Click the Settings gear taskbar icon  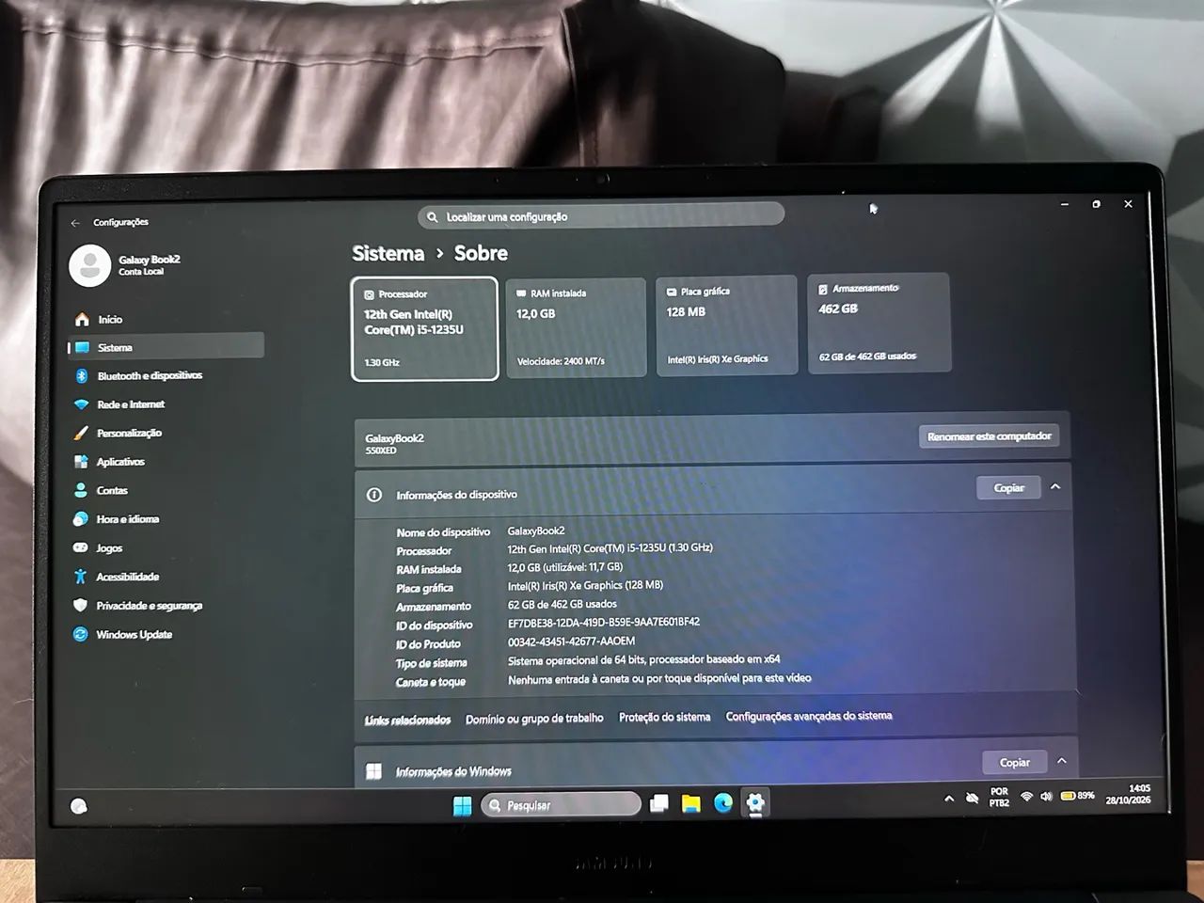point(755,802)
